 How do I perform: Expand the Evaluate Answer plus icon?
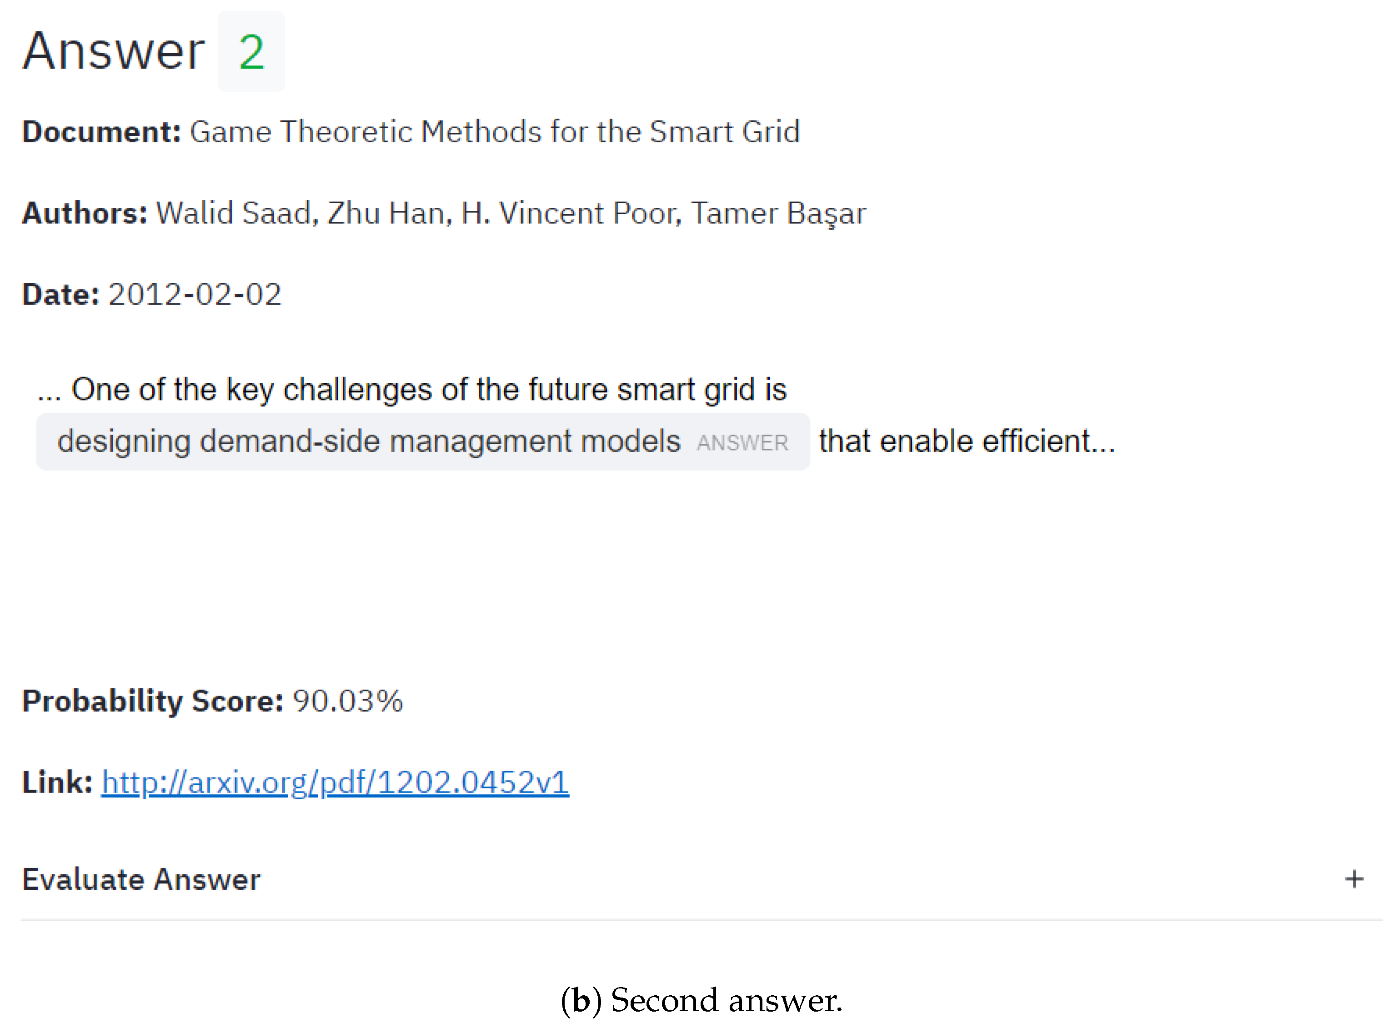(x=1354, y=879)
